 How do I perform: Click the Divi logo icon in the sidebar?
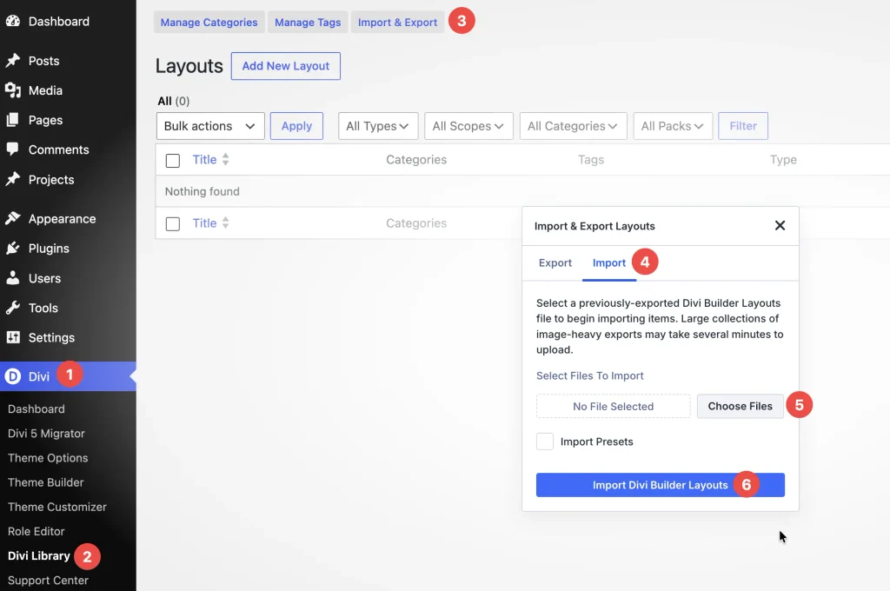coord(13,376)
